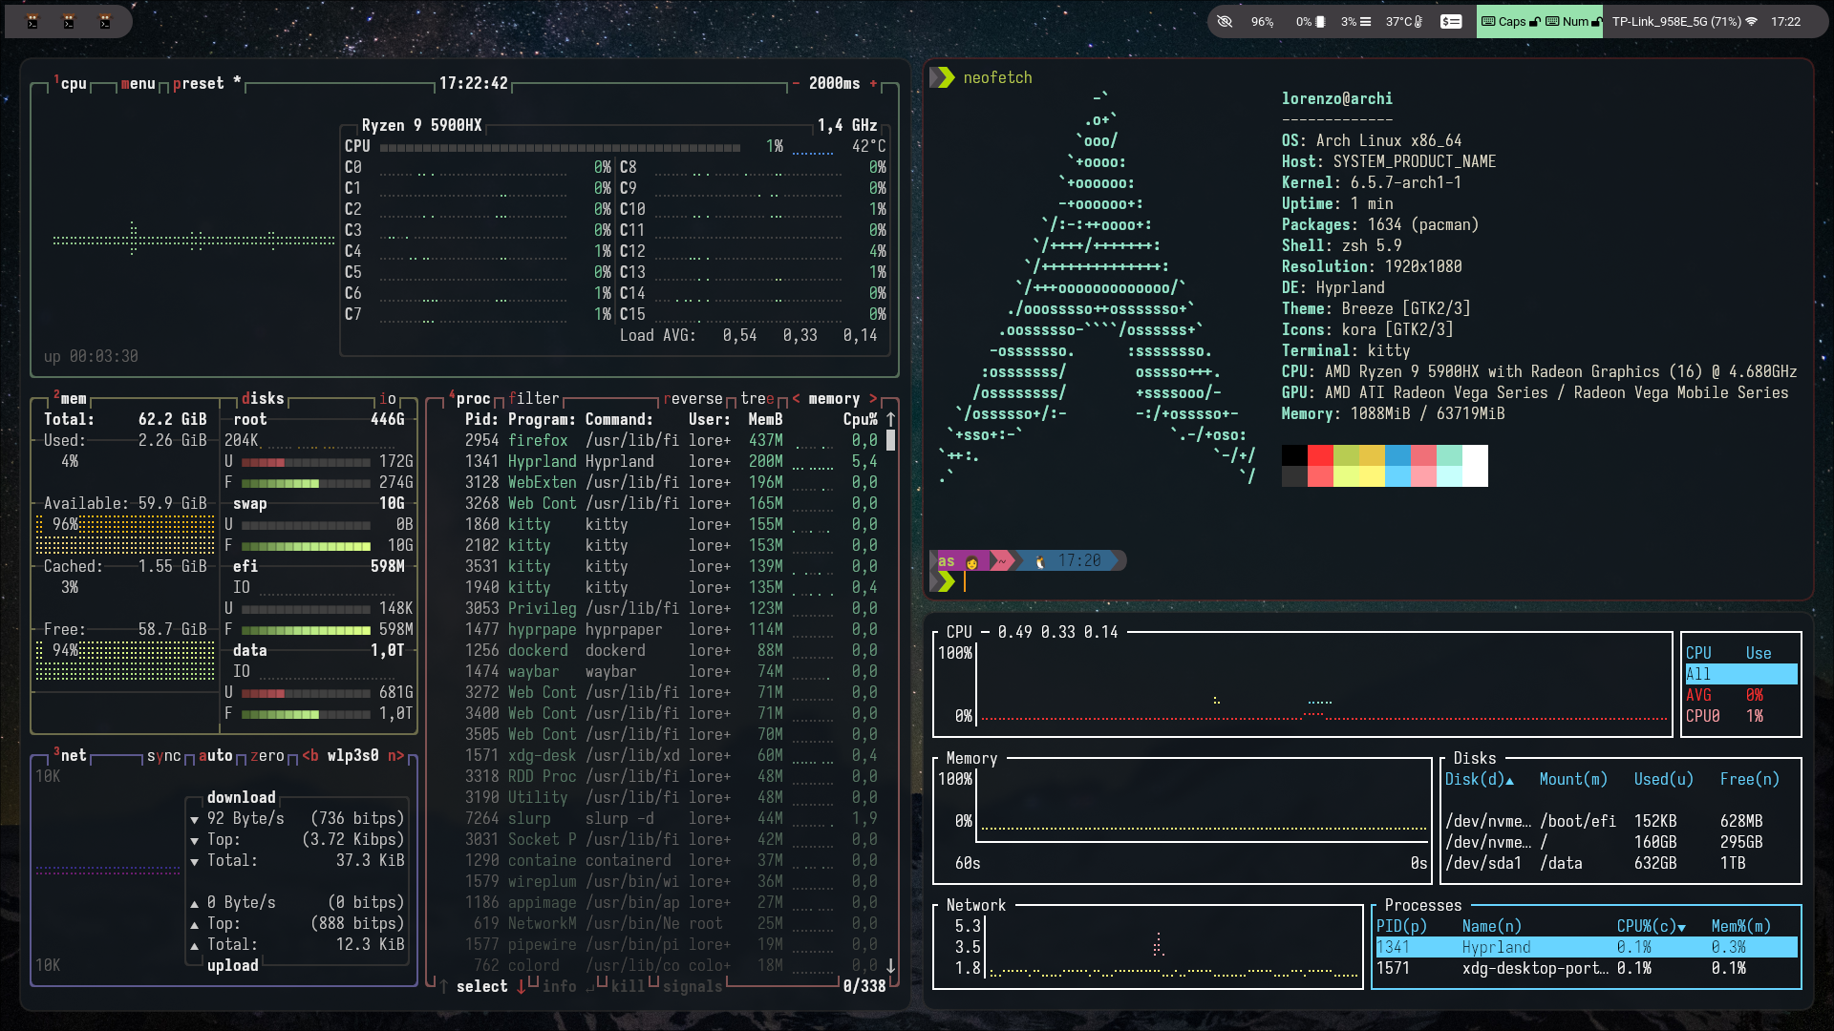
Task: Click info in the proc footer
Action: click(560, 986)
